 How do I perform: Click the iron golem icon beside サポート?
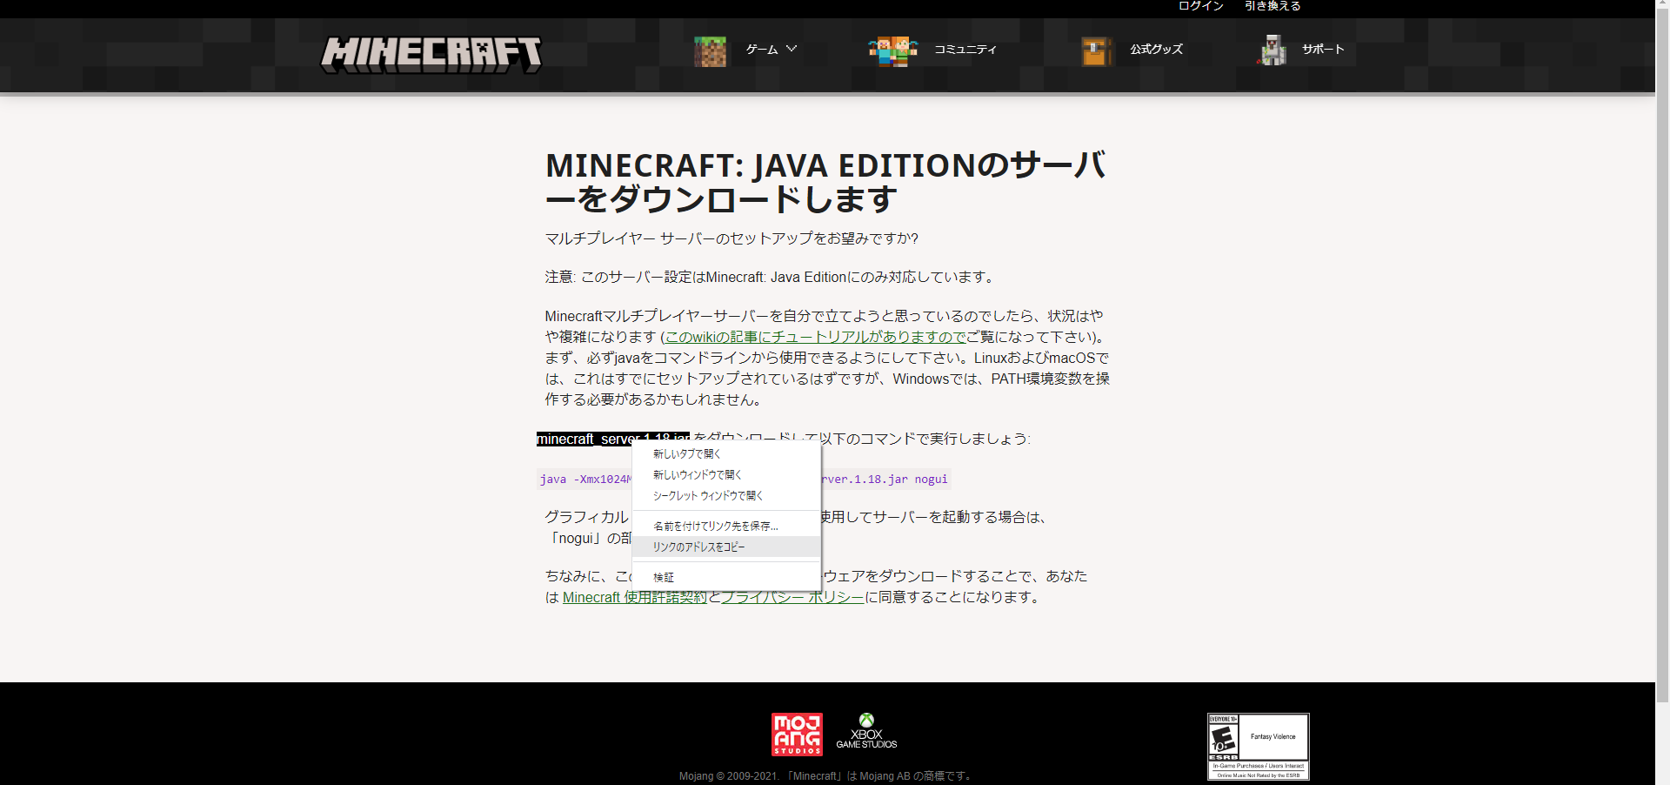pos(1273,50)
